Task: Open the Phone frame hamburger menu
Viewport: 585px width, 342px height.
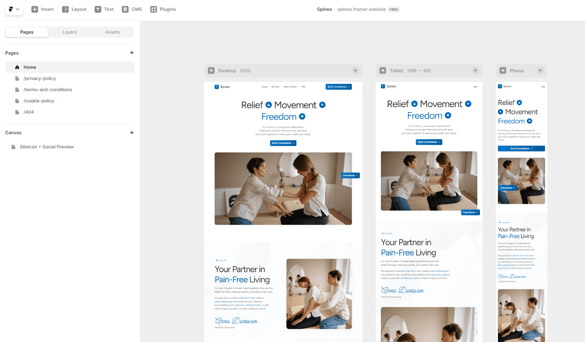Action: coord(543,87)
